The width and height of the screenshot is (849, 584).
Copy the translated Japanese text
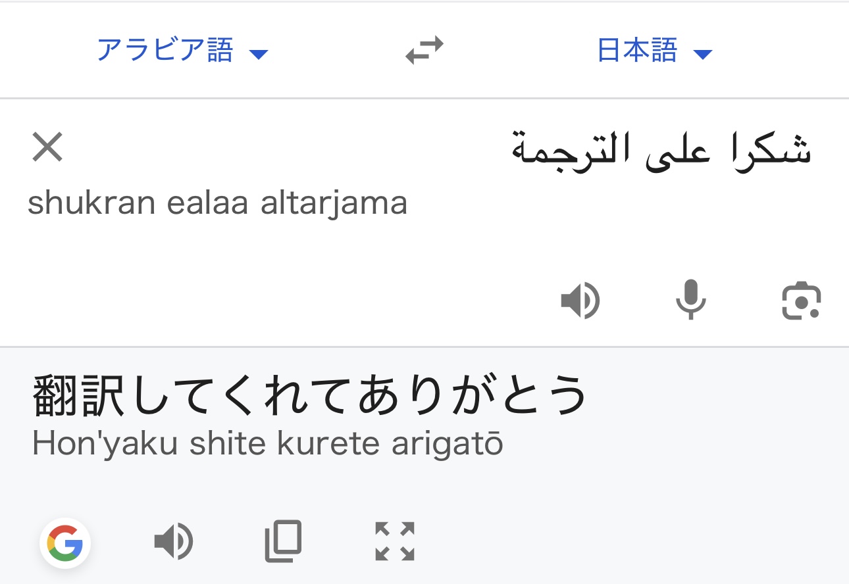point(284,542)
